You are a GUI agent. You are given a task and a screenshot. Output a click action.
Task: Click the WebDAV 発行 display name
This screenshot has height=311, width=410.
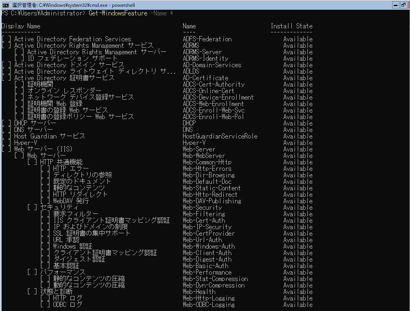(71, 201)
